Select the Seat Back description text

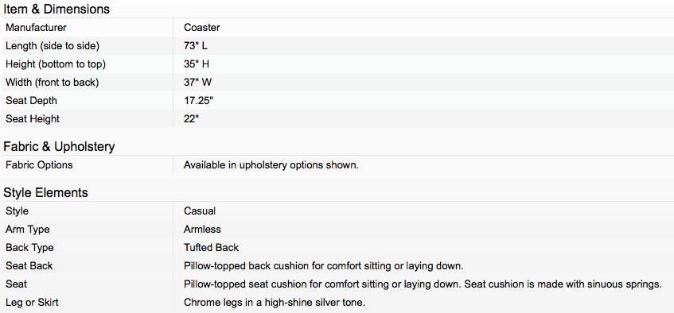(x=324, y=266)
